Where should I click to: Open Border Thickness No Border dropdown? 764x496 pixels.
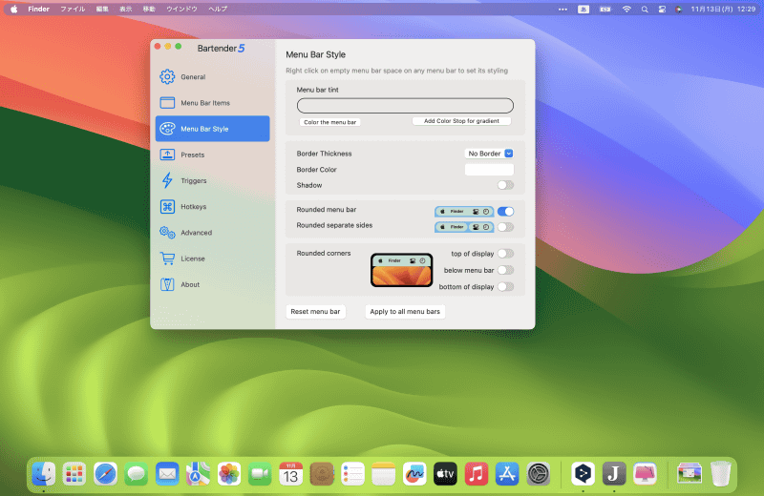tap(489, 154)
